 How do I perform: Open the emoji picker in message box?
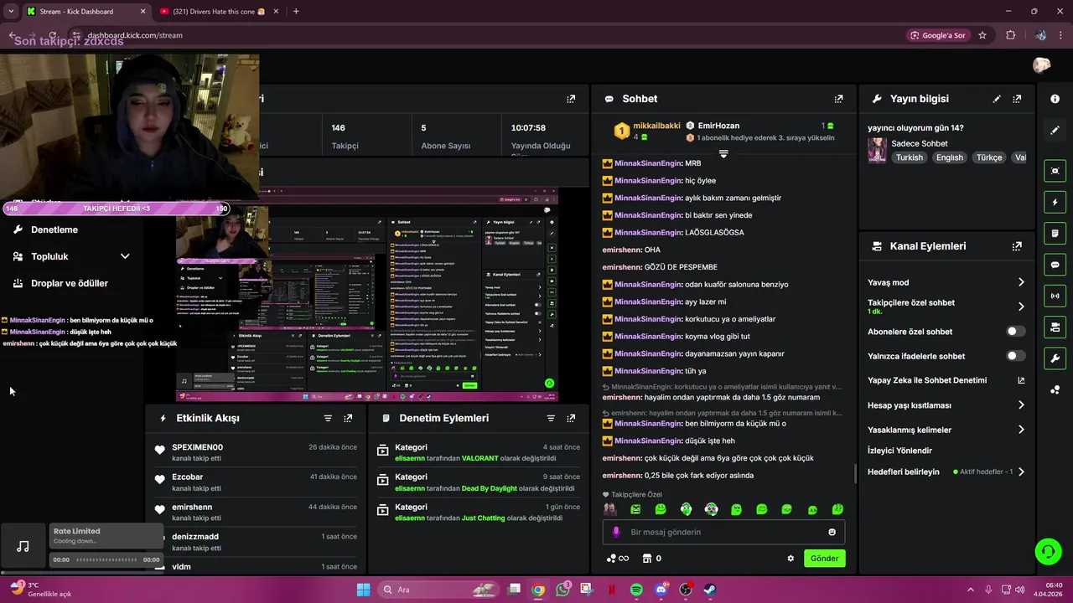point(832,532)
